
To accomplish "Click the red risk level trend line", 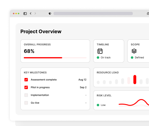I will coord(134,103).
